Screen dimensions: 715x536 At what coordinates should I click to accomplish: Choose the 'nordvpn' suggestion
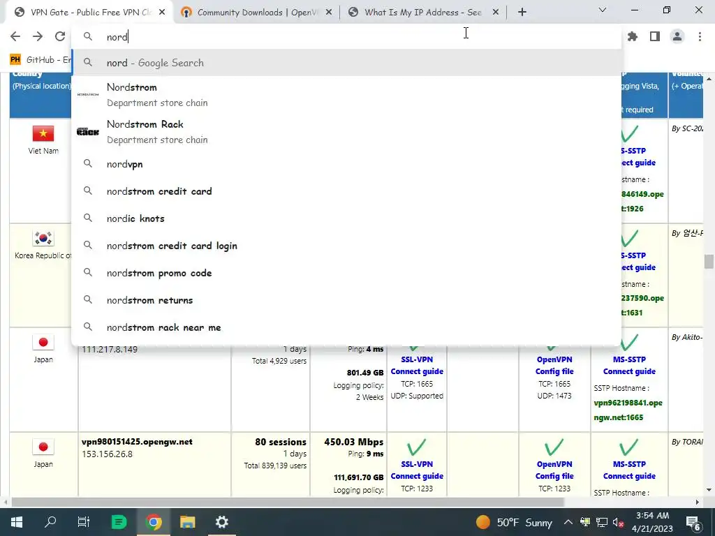pyautogui.click(x=346, y=164)
